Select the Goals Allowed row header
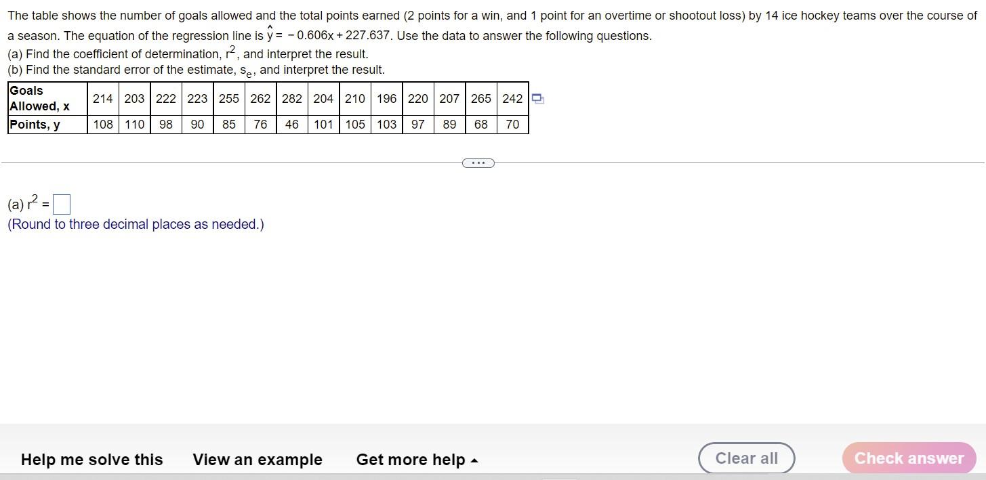The width and height of the screenshot is (986, 480). point(42,98)
